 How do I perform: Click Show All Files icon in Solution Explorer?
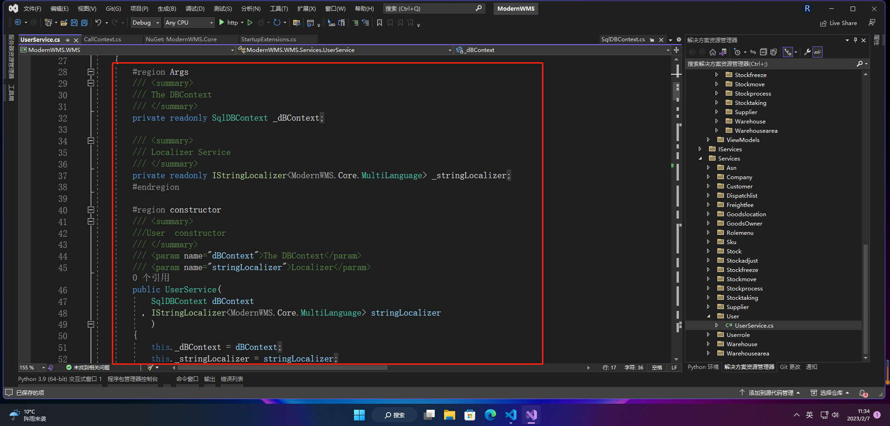[774, 52]
